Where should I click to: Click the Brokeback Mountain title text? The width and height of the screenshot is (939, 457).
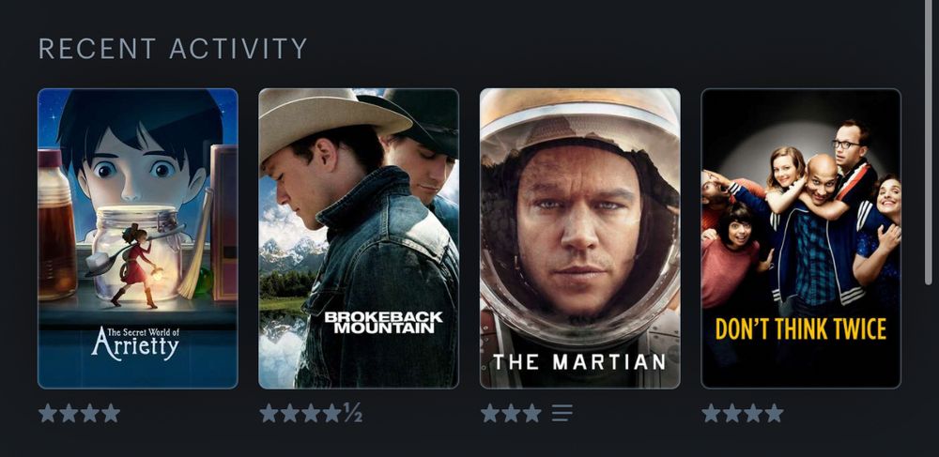coord(383,322)
